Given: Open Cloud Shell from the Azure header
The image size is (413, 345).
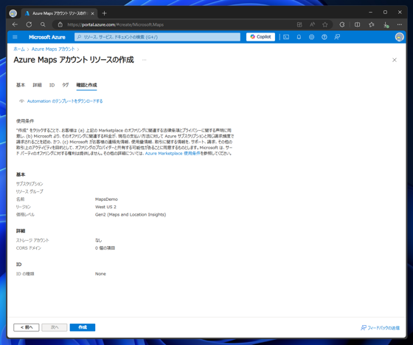Looking at the screenshot, I should tap(286, 37).
